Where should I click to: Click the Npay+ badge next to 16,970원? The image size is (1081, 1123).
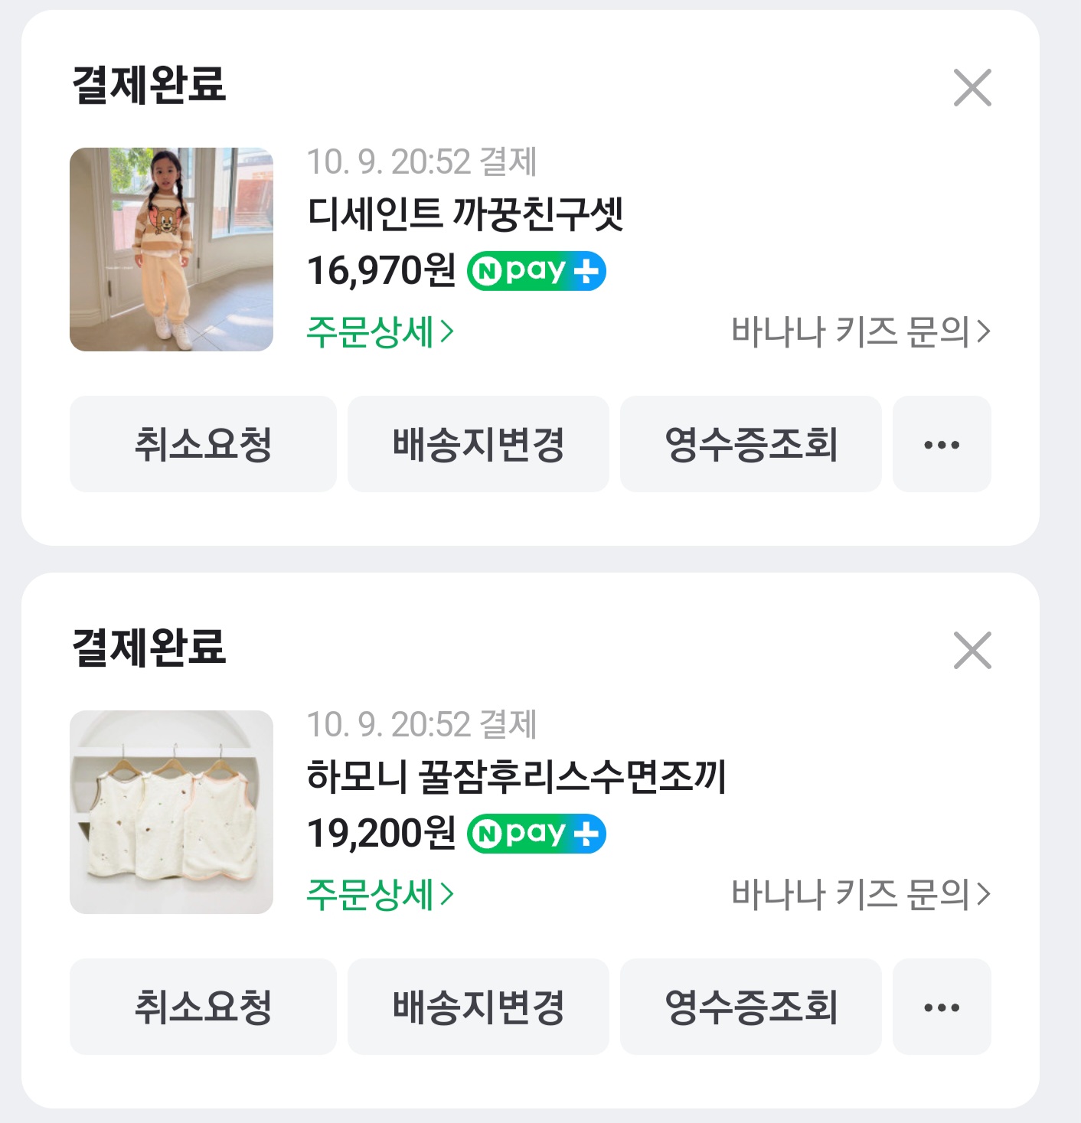point(536,271)
